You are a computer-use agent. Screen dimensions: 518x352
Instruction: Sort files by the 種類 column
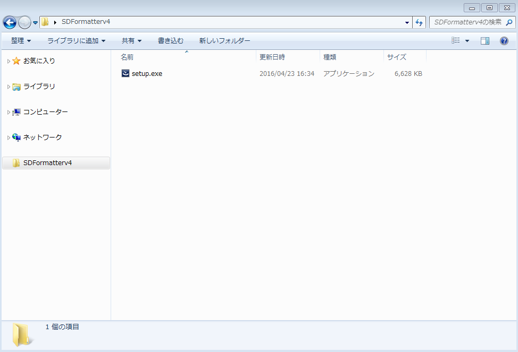(x=352, y=57)
